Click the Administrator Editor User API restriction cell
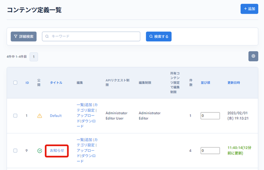Viewport: 264px width, 170px height. (116, 115)
